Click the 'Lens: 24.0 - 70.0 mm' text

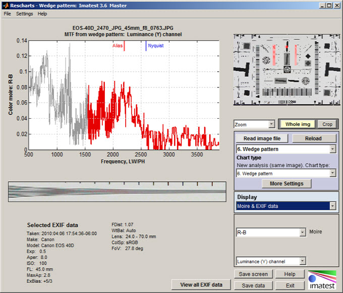point(134,236)
